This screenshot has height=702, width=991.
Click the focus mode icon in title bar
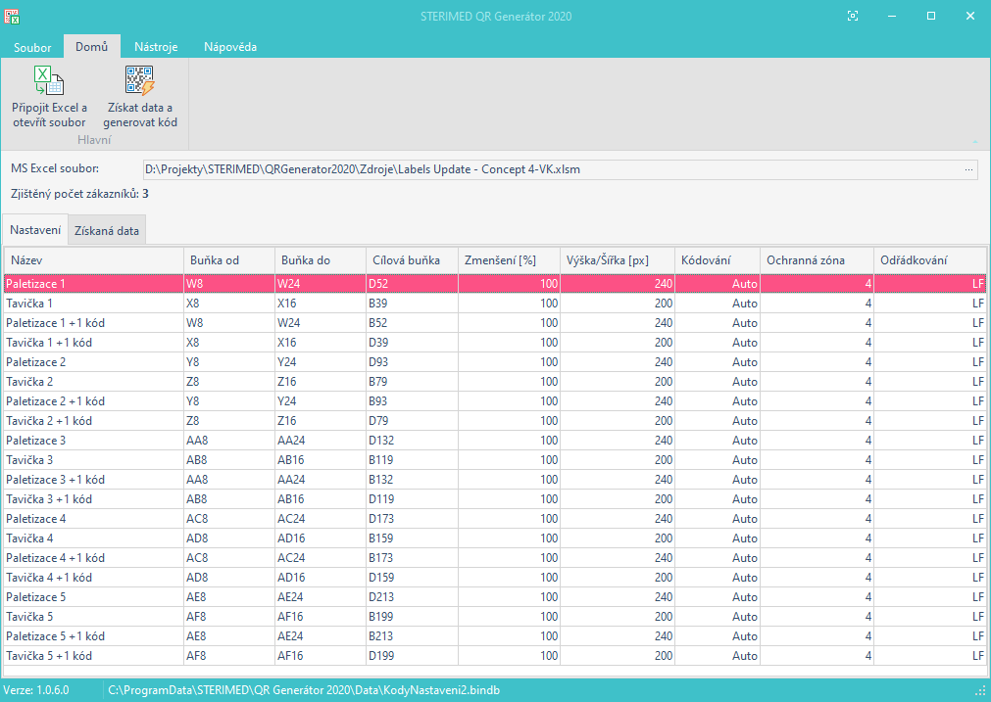click(853, 16)
